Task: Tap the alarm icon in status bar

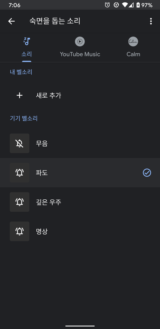Action: 107,5
